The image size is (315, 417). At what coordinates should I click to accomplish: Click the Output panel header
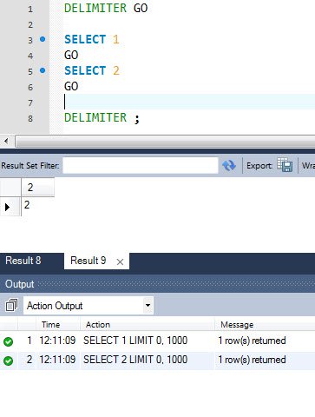coord(157,284)
